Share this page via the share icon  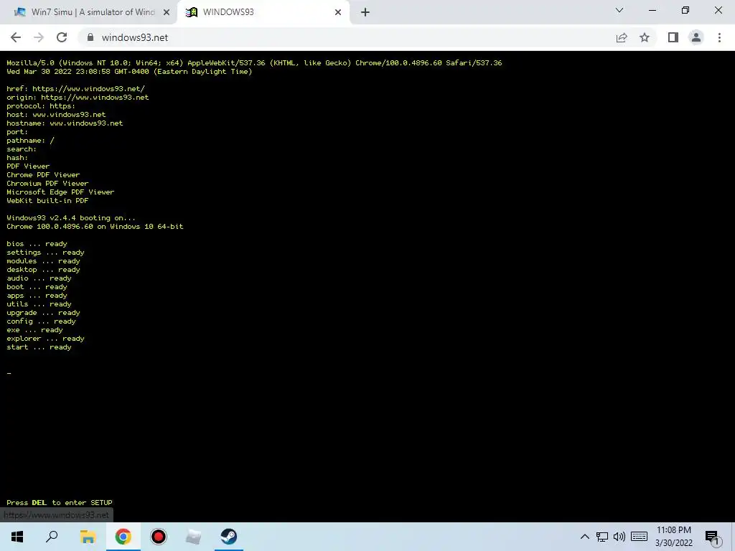(622, 37)
